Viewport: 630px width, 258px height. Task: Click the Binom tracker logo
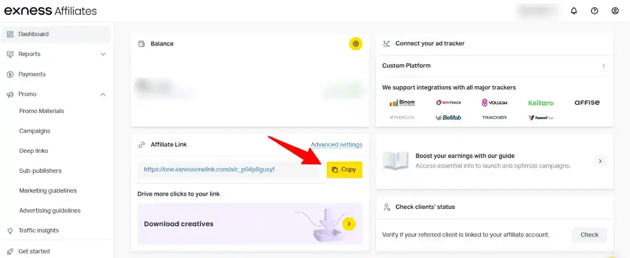[x=402, y=103]
